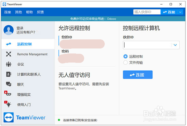
Task: Open the 帮助 menu
Action: [x=30, y=12]
